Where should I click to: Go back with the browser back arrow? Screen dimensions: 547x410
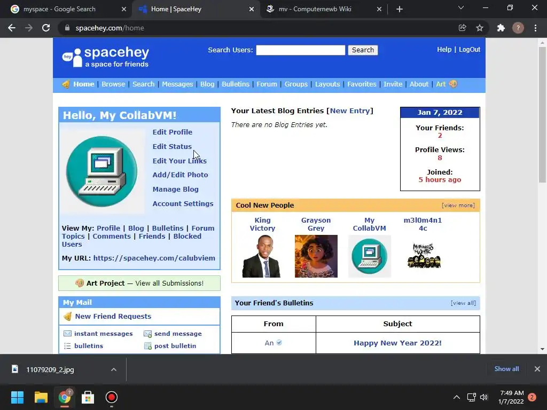(12, 28)
